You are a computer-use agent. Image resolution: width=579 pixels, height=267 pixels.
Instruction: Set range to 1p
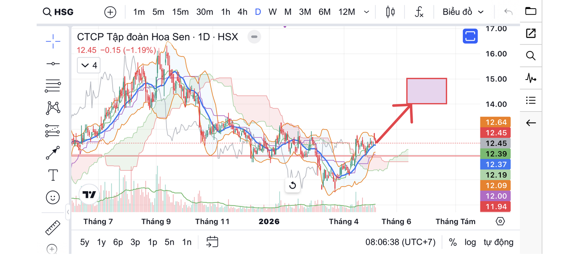pos(152,242)
